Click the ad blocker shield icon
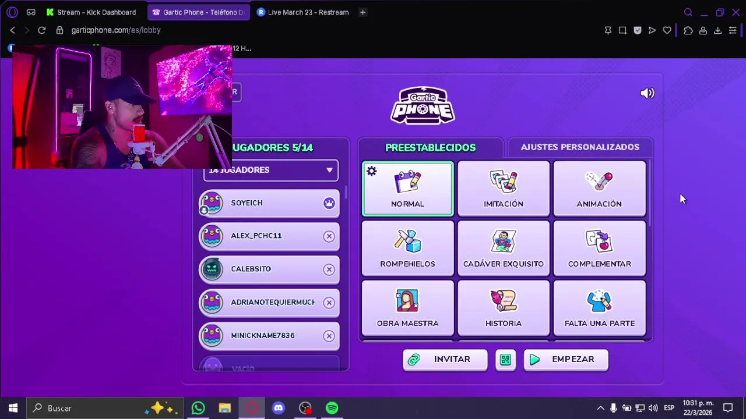Screen dimensions: 746x419 click(x=638, y=30)
